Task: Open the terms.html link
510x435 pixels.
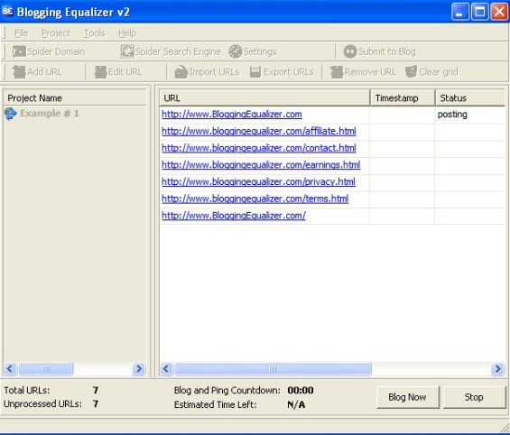Action: tap(255, 199)
